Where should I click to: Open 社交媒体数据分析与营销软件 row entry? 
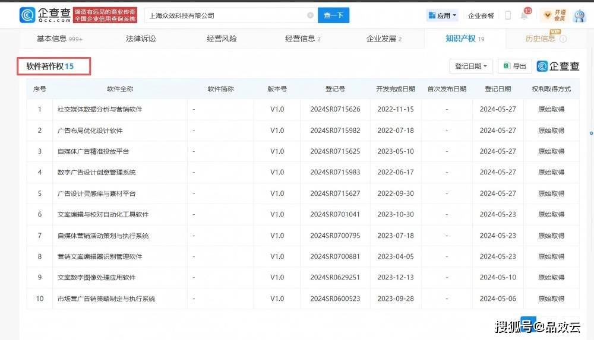coord(100,109)
